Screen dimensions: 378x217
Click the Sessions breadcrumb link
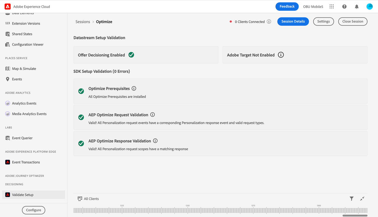click(83, 22)
